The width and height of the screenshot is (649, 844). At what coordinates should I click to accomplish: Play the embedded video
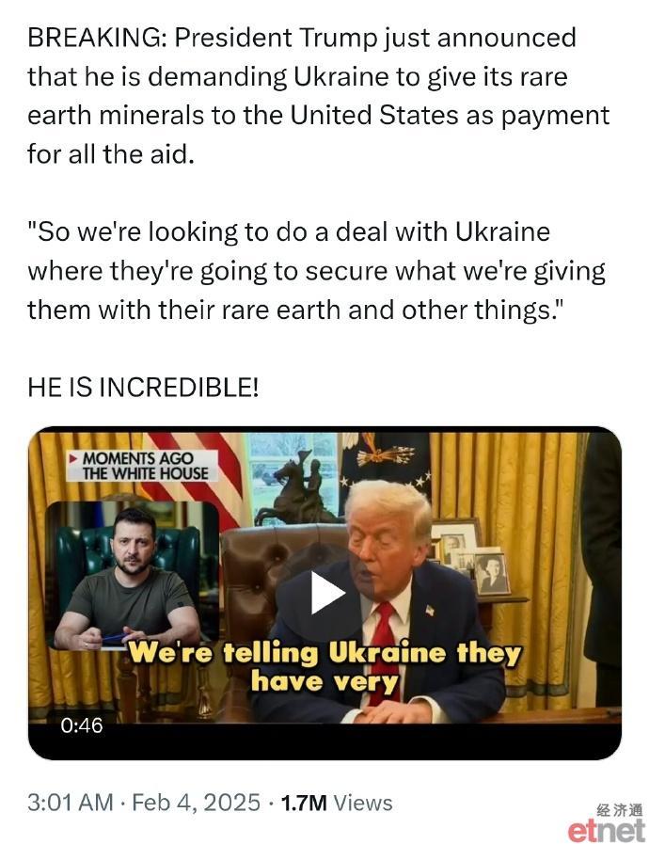328,592
